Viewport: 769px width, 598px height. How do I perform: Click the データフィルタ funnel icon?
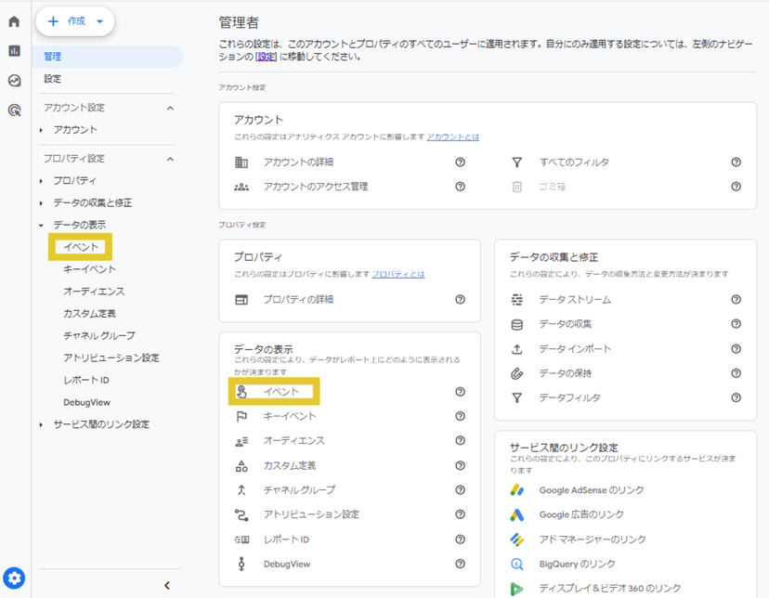(x=517, y=397)
